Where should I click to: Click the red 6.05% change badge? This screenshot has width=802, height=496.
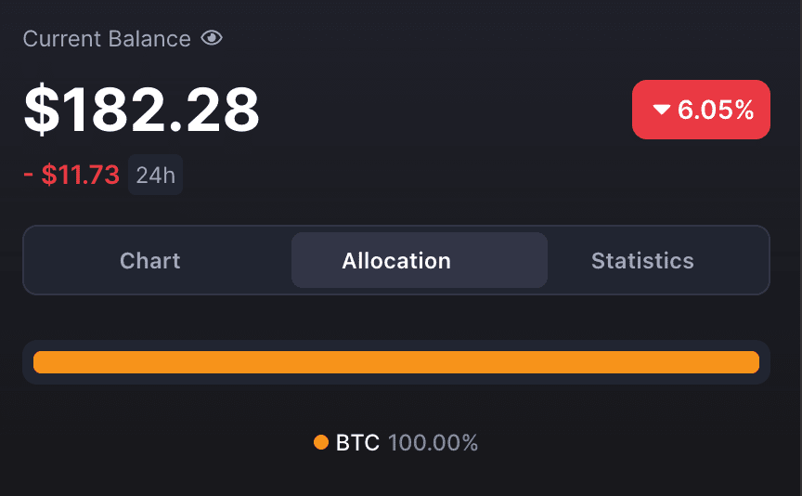701,110
